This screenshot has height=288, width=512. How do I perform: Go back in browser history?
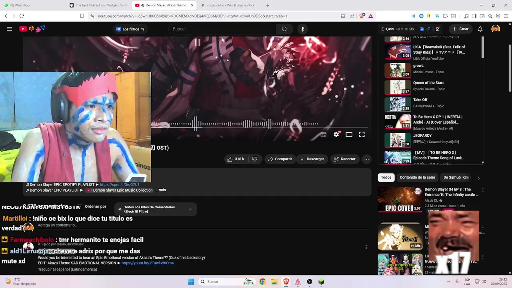coord(6,16)
